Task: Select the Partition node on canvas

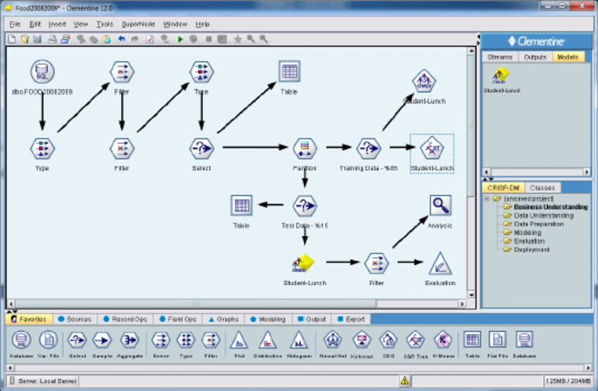Action: 305,148
